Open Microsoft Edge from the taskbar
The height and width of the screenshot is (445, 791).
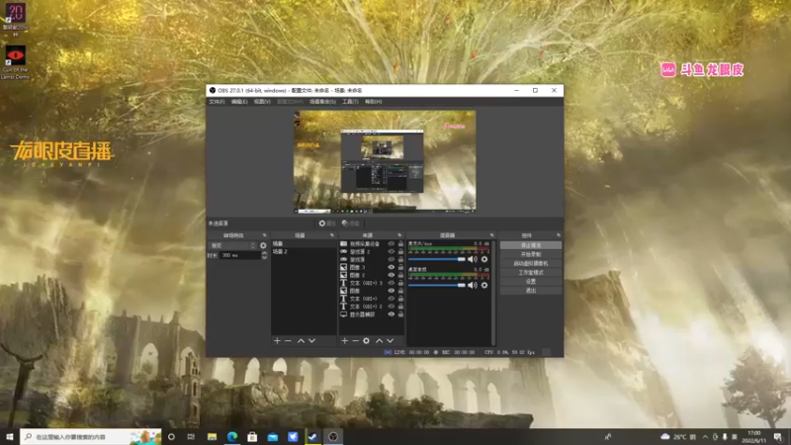click(232, 437)
